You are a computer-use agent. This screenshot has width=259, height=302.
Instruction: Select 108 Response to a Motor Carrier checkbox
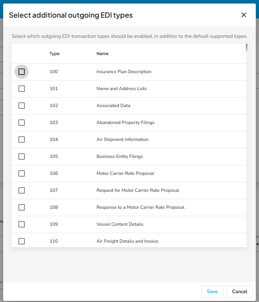(x=22, y=207)
